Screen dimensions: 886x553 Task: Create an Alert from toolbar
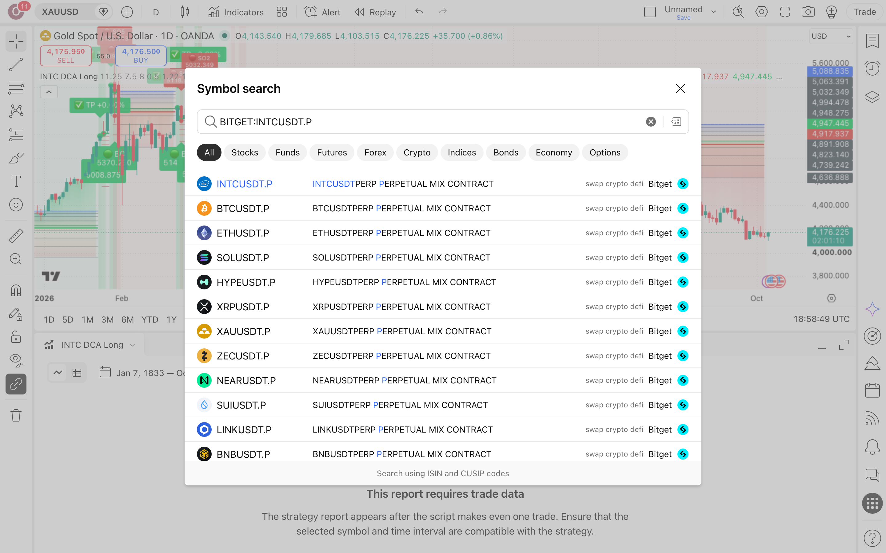pos(322,12)
